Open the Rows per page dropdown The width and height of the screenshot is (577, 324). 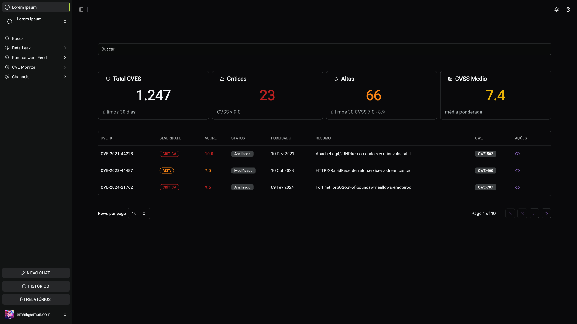139,214
